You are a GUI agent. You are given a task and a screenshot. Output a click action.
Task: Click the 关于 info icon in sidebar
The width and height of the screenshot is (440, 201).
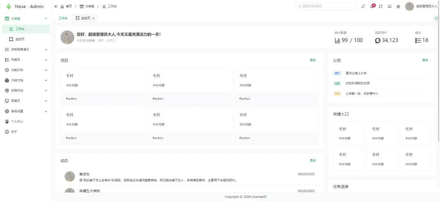point(7,132)
